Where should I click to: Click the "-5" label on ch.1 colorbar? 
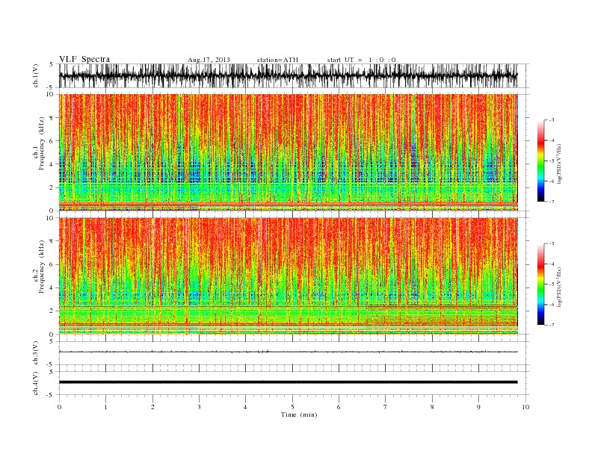click(x=551, y=161)
